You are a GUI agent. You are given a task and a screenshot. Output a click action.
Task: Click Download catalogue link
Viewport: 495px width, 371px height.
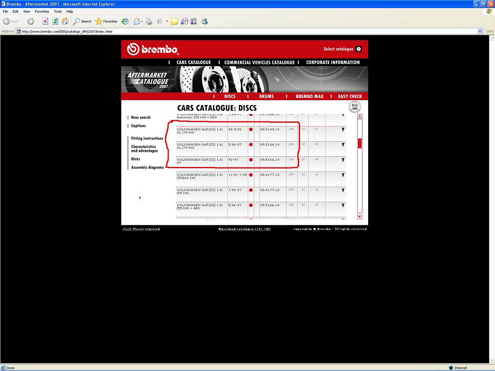pyautogui.click(x=244, y=229)
